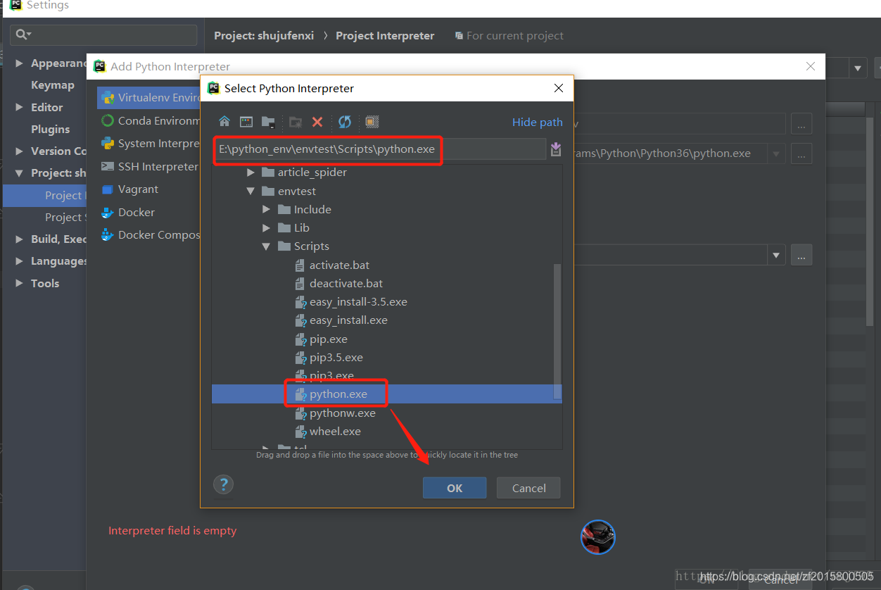Open Keymap settings page
The width and height of the screenshot is (881, 590).
(x=52, y=85)
